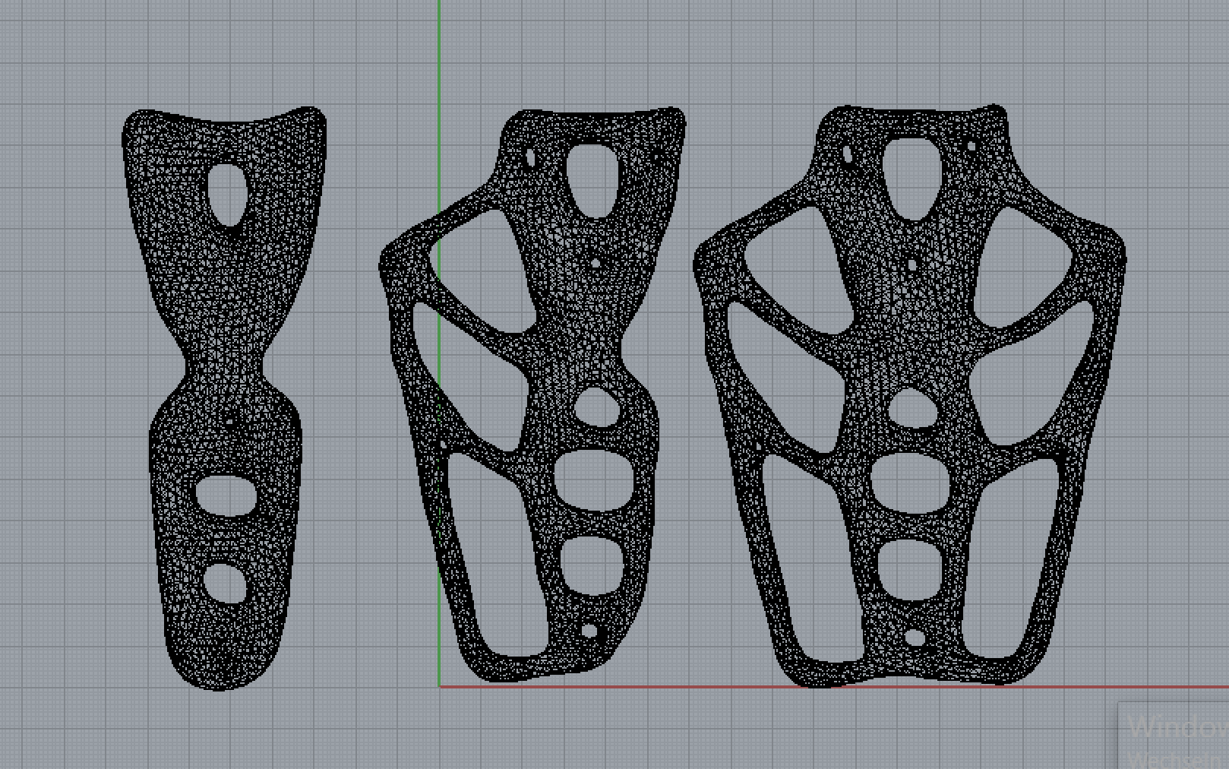1229x769 pixels.
Task: Click inside the left mesh's middle oval hole
Action: click(226, 495)
